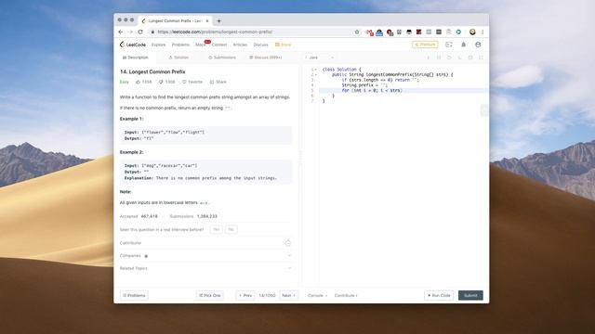Open the Contribute menu
This screenshot has width=595, height=334.
point(346,295)
